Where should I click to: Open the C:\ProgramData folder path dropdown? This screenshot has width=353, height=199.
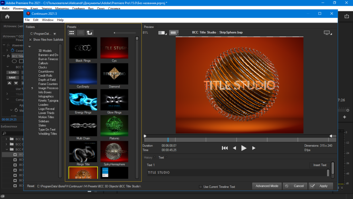pos(42,34)
